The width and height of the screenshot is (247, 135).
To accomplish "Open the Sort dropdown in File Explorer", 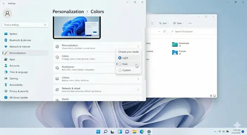I will pos(164,23).
